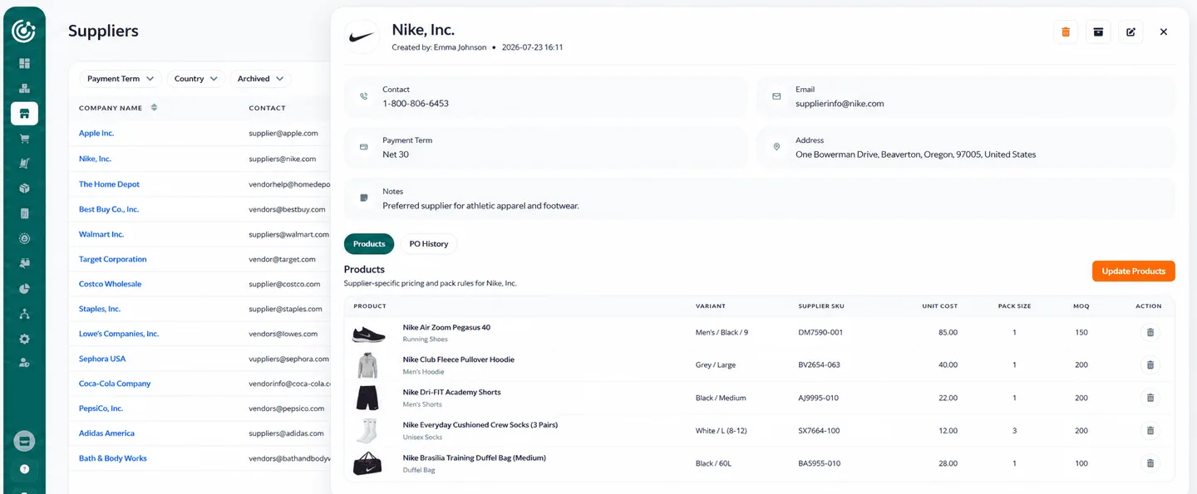Click supplier SKU DM7590-001
Screen dimensions: 1197x494
pyautogui.click(x=820, y=332)
